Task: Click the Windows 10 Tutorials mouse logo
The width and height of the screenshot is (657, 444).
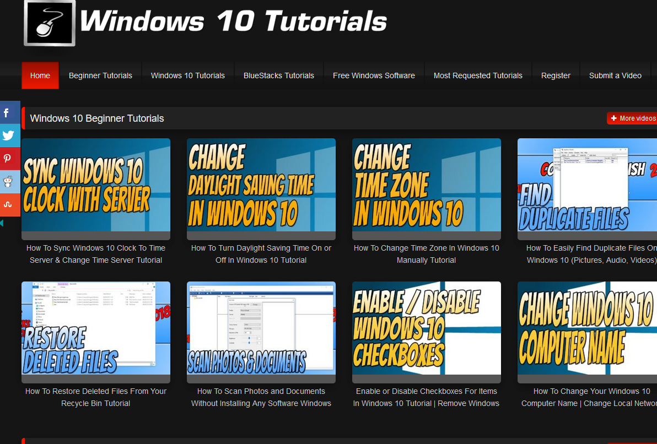Action: pos(49,24)
